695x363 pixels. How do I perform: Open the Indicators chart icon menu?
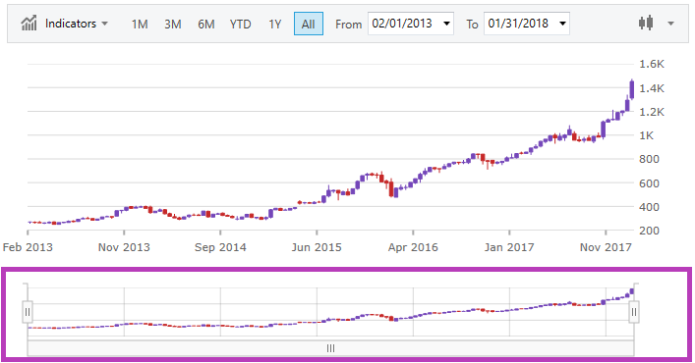(x=29, y=24)
